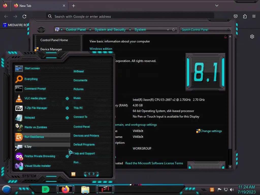Run DiskGenius from start menu

pos(42,137)
